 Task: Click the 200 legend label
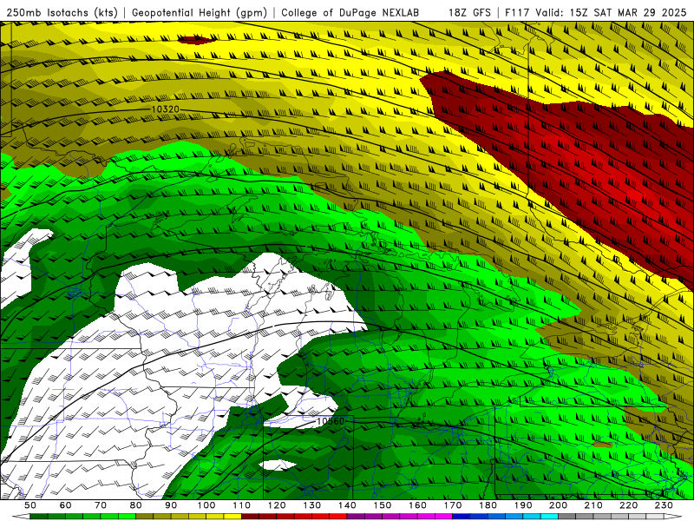point(558,505)
